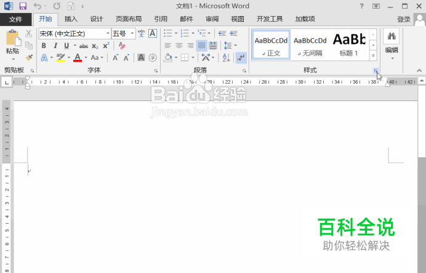Image resolution: width=426 pixels, height=273 pixels.
Task: Click the 登录 sign-in link
Action: coord(403,19)
